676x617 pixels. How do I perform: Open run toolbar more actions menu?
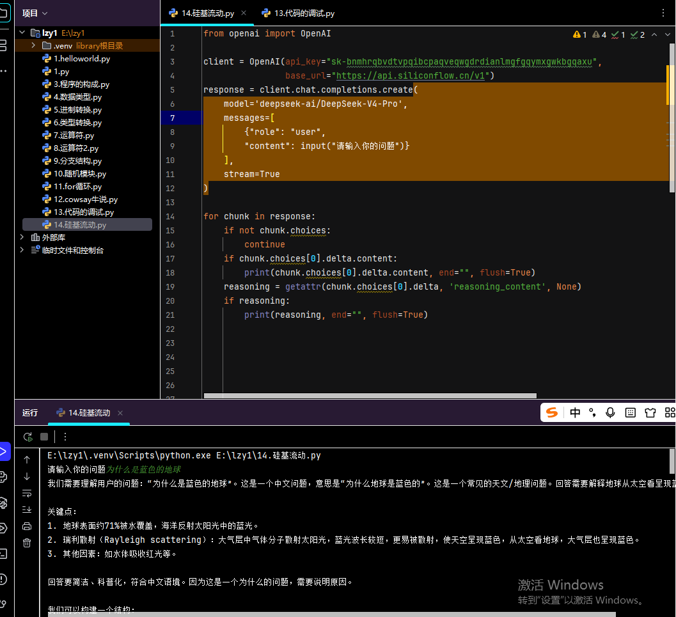coord(65,437)
